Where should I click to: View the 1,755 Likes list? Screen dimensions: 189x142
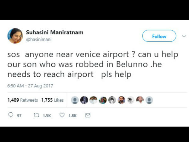52,100
